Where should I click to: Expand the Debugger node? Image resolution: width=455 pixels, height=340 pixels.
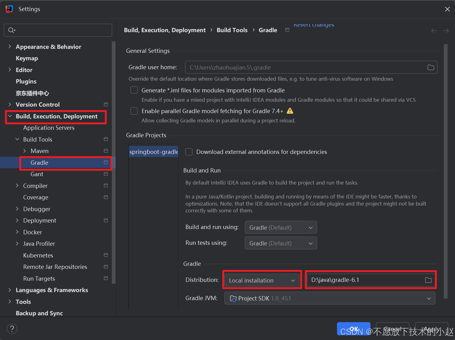[17, 209]
